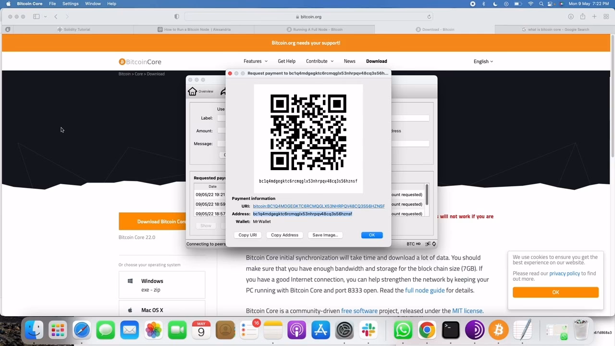This screenshot has height=346, width=615.
Task: Click the requested payments list scrollbar
Action: 426,195
